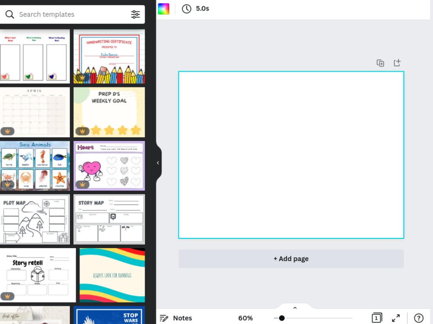
Task: Choose the Handwriting Certificate template
Action: point(109,57)
